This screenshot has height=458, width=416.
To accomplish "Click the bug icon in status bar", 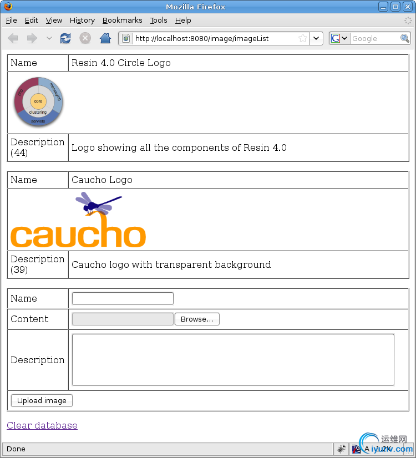I will (x=341, y=449).
